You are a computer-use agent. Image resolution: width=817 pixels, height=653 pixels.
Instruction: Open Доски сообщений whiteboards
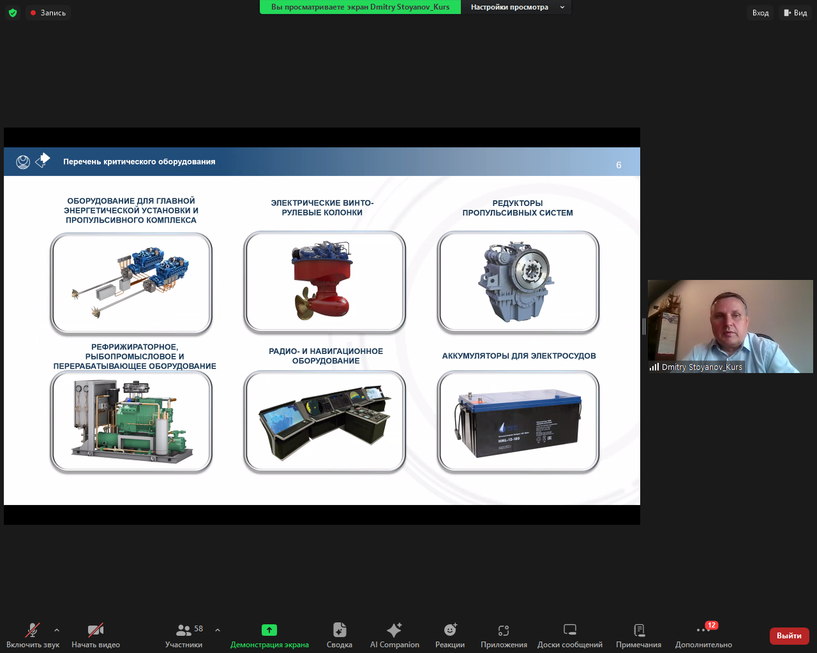(x=570, y=635)
